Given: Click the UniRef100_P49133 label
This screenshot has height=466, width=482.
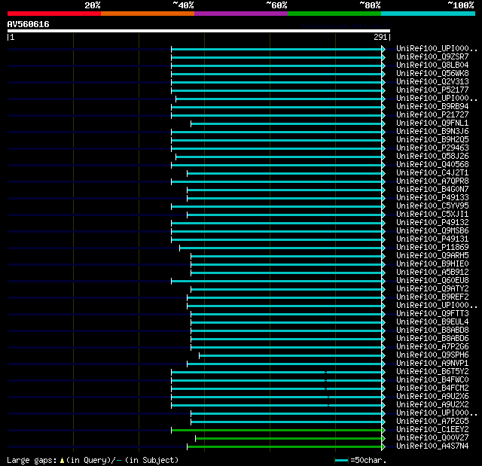Looking at the screenshot, I should pyautogui.click(x=432, y=198).
